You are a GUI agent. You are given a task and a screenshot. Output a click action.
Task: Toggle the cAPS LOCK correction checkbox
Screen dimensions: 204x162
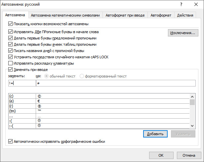10,57
